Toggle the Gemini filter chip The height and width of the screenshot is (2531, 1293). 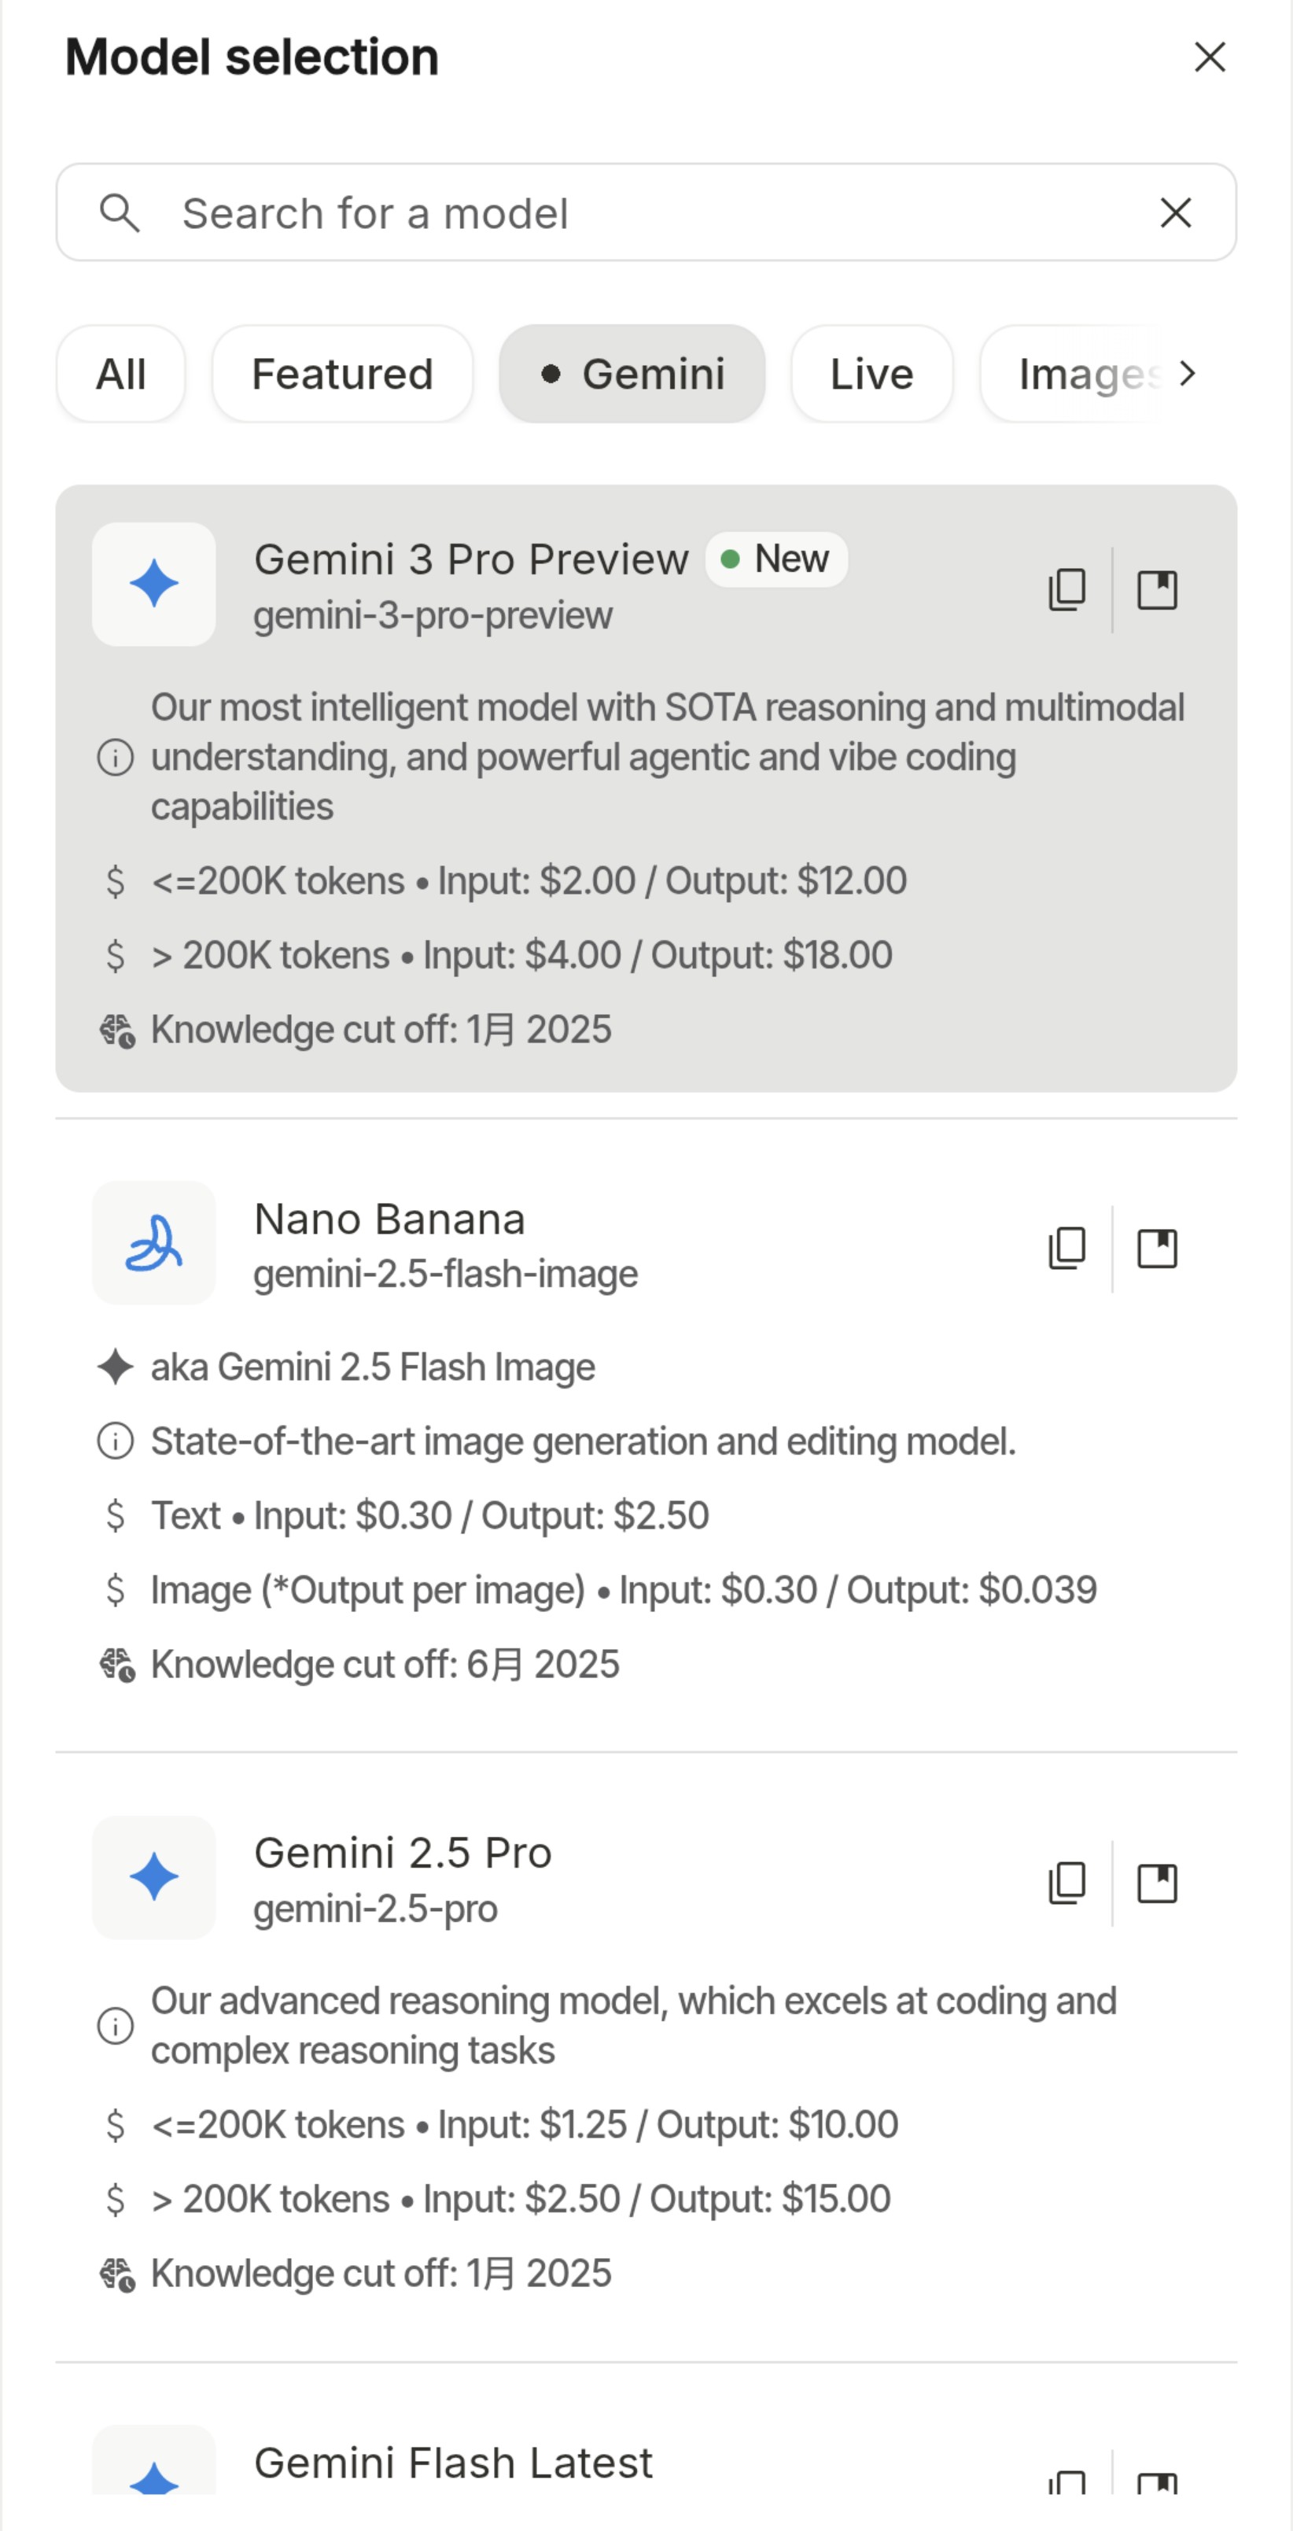click(x=632, y=374)
